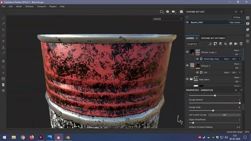Image resolution: width=251 pixels, height=141 pixels.
Task: Adjust the Grunge Amount slider
Action: click(215, 103)
